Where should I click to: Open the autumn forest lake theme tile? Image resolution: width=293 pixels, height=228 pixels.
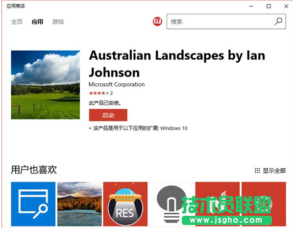pyautogui.click(x=79, y=204)
